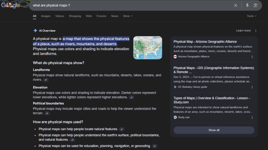
Task: Switch to the Web tab
Action: 89,16
